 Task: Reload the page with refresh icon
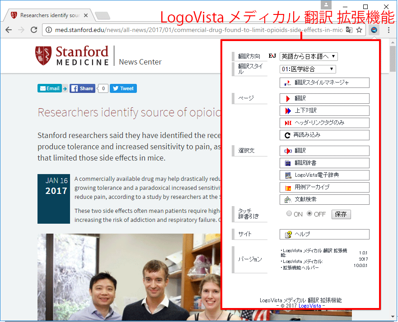point(34,30)
